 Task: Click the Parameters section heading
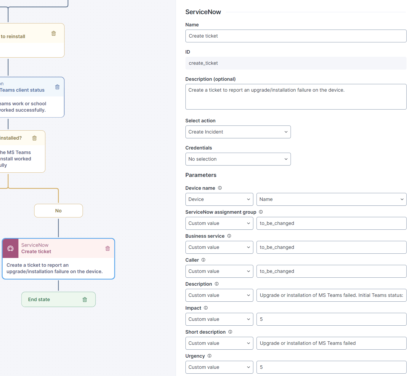click(201, 175)
